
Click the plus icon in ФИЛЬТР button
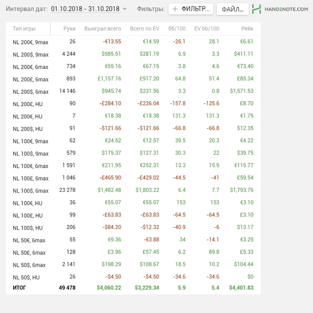tap(175, 9)
